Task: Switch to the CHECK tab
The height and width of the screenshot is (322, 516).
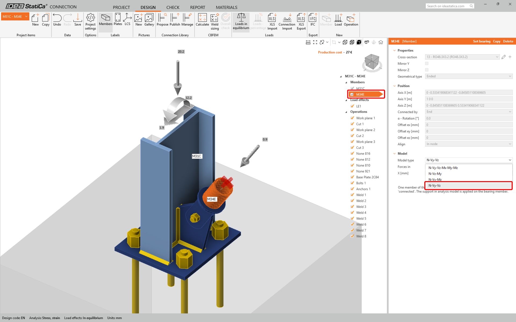Action: 173,7
